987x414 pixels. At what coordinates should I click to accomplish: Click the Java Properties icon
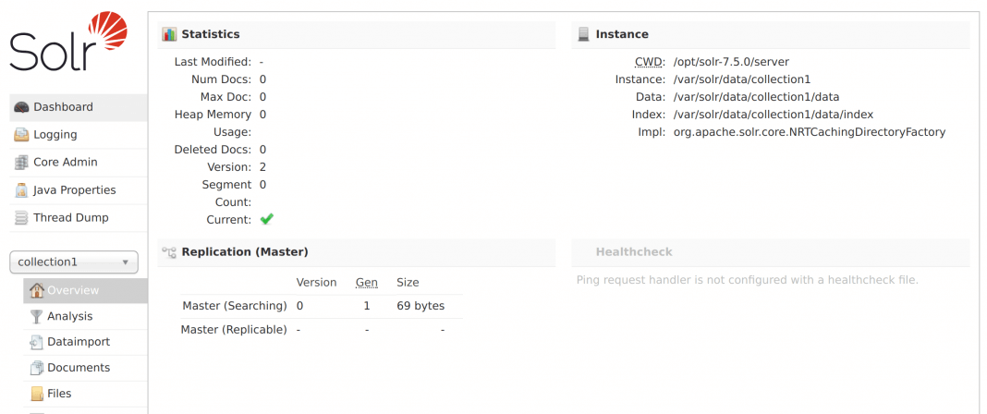tap(21, 190)
